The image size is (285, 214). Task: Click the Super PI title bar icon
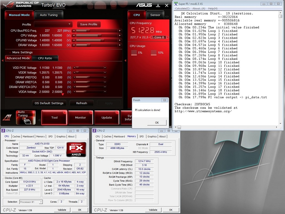(x=176, y=4)
